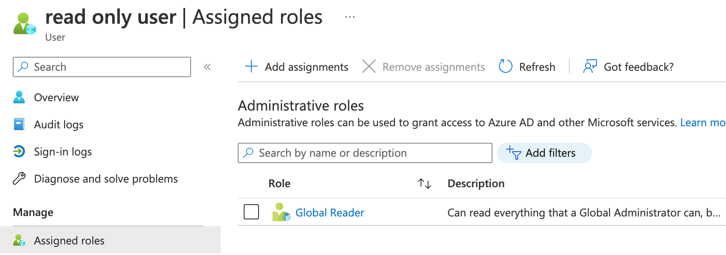Open the Overview menu item
This screenshot has height=255, width=726.
pos(56,97)
